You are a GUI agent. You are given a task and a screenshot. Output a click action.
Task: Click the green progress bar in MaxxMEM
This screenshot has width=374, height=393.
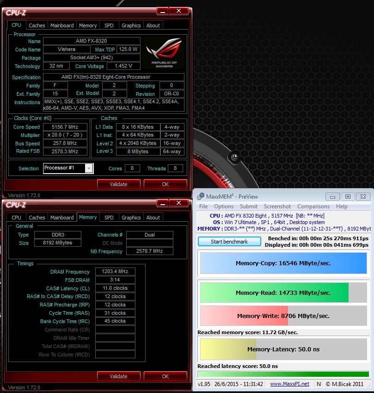(283, 374)
